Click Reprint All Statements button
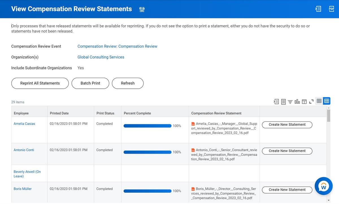This screenshot has width=339, height=204. [x=40, y=83]
